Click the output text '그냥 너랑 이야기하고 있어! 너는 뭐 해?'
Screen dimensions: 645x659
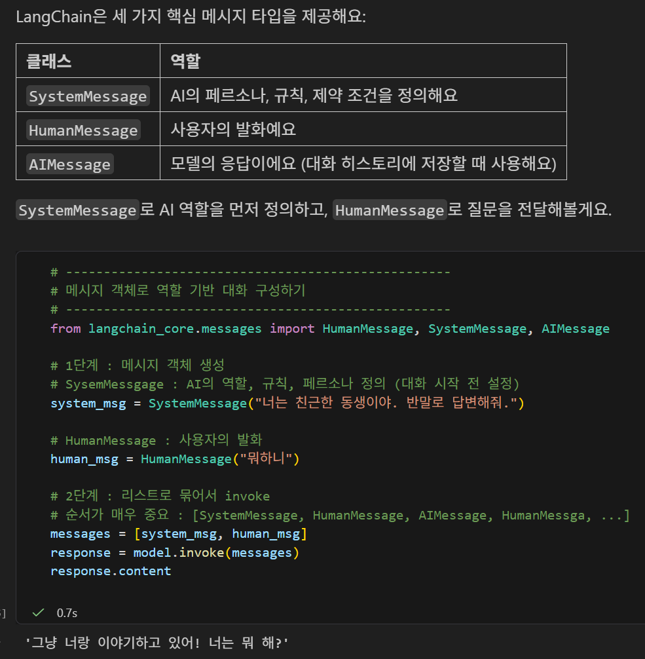[157, 643]
